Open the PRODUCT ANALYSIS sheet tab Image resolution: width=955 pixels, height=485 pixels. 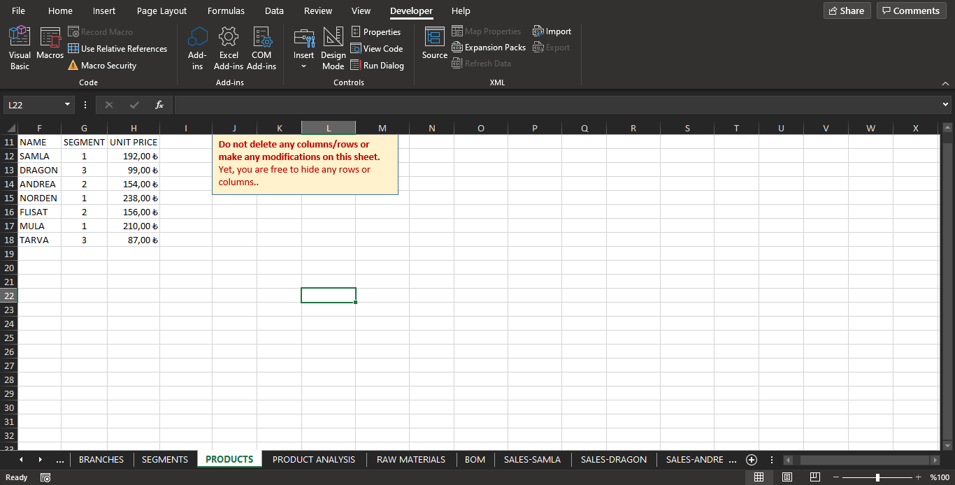coord(313,459)
